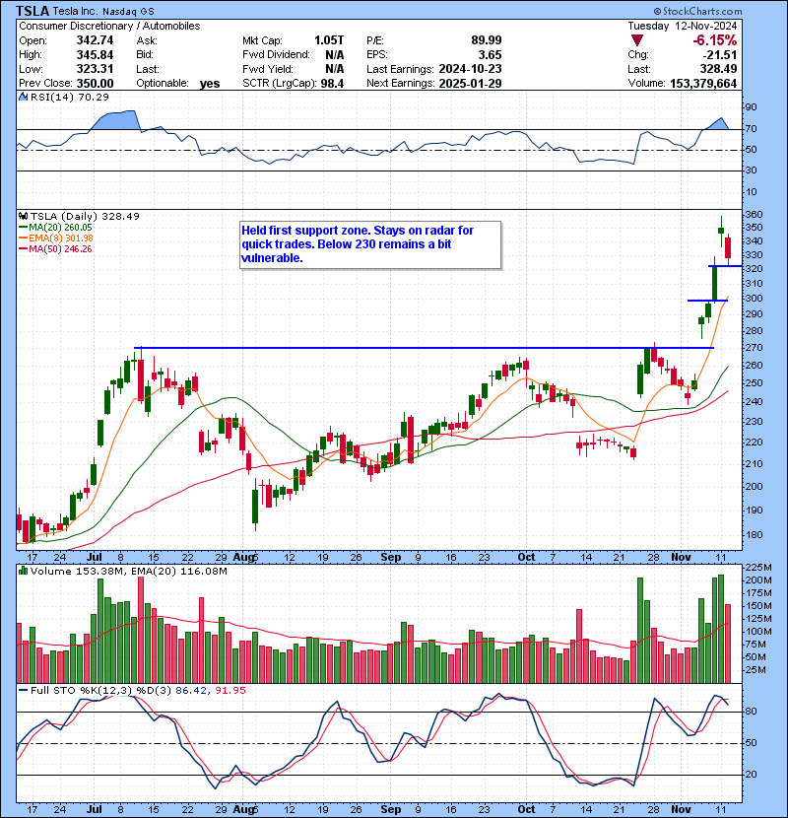Click the header Volume figure 153,379,664
788x818 pixels.
703,84
